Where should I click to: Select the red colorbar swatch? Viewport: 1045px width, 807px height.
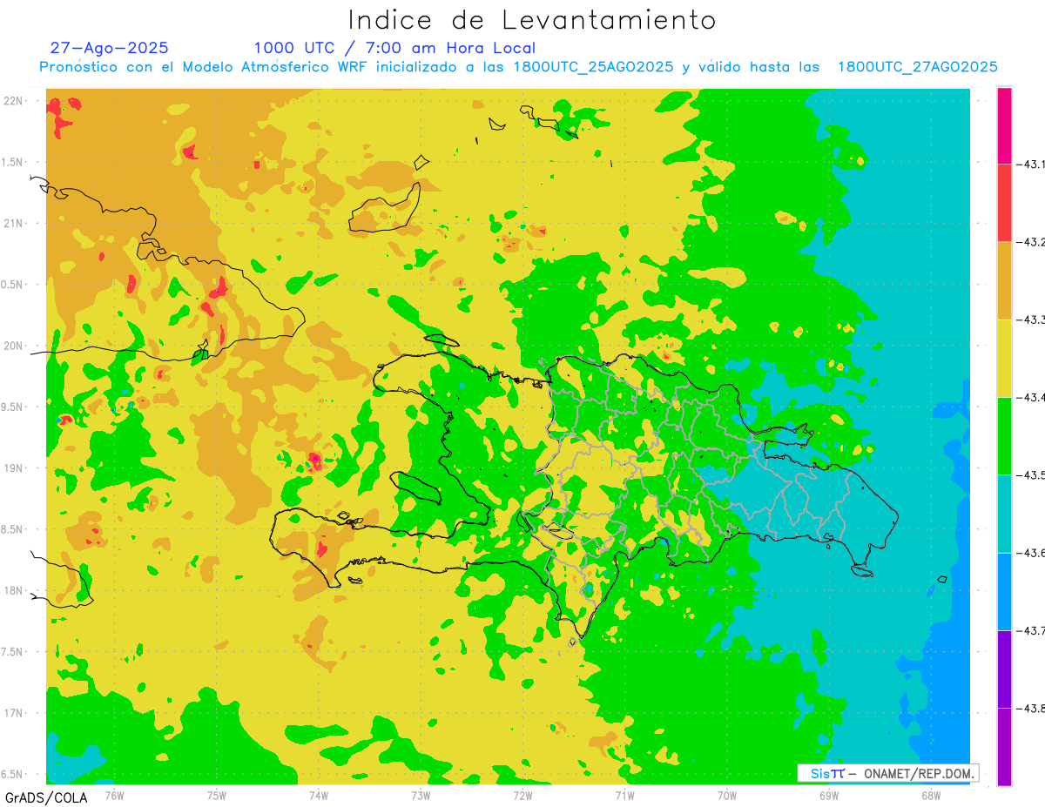pos(1004,203)
